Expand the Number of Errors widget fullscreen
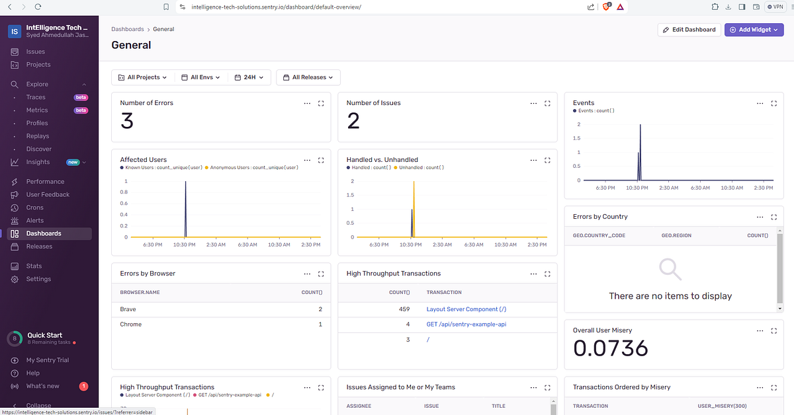Image resolution: width=794 pixels, height=415 pixels. (321, 103)
